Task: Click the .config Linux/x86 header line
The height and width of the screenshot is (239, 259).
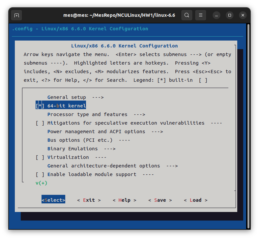Action: tap(80, 29)
